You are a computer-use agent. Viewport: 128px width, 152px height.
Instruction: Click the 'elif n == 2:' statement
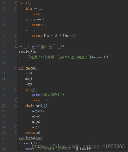click(x=35, y=19)
